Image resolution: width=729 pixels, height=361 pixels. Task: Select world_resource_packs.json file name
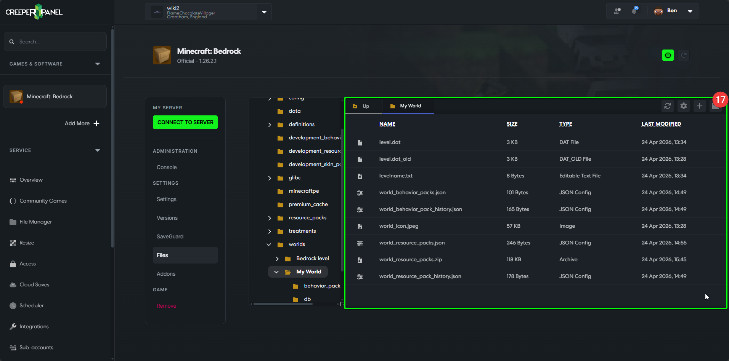point(412,243)
